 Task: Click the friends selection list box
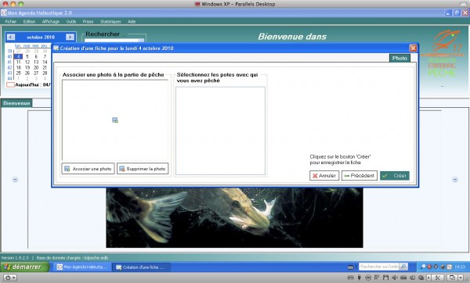click(220, 131)
